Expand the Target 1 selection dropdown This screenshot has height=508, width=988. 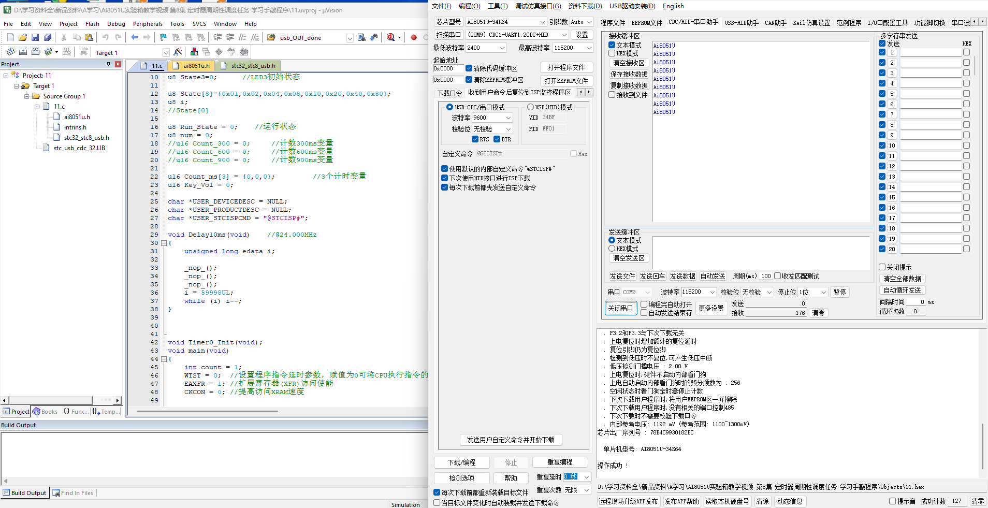[x=166, y=53]
